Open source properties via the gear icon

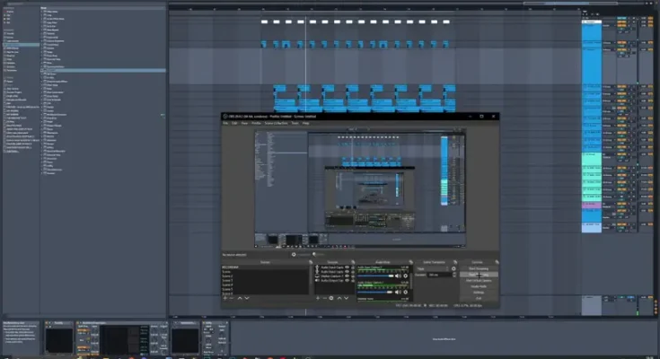[331, 298]
